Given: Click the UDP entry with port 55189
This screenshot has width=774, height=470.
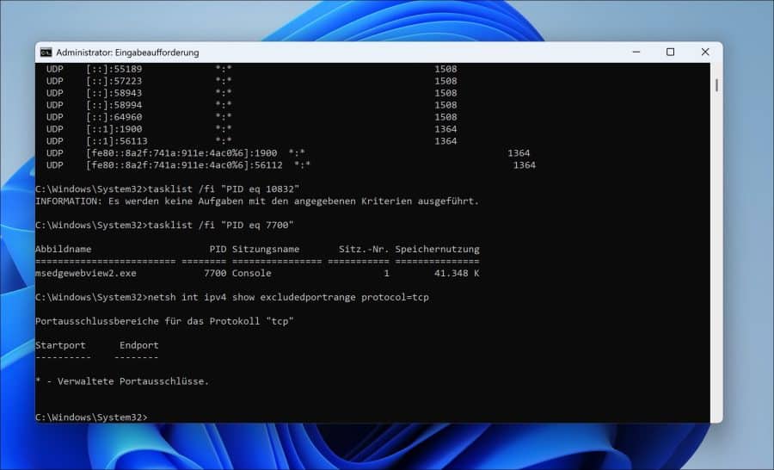Looking at the screenshot, I should point(114,69).
